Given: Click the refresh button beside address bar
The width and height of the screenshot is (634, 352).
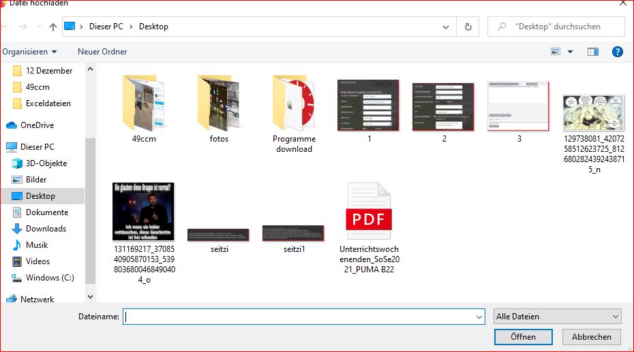Looking at the screenshot, I should (468, 27).
